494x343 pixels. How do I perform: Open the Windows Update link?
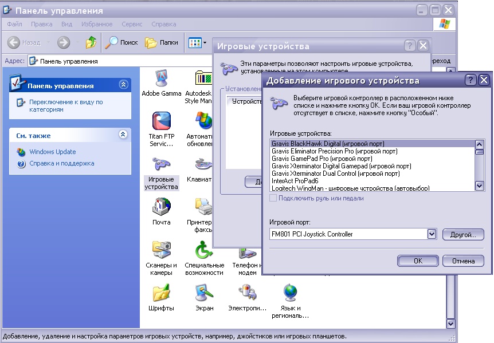coord(52,152)
